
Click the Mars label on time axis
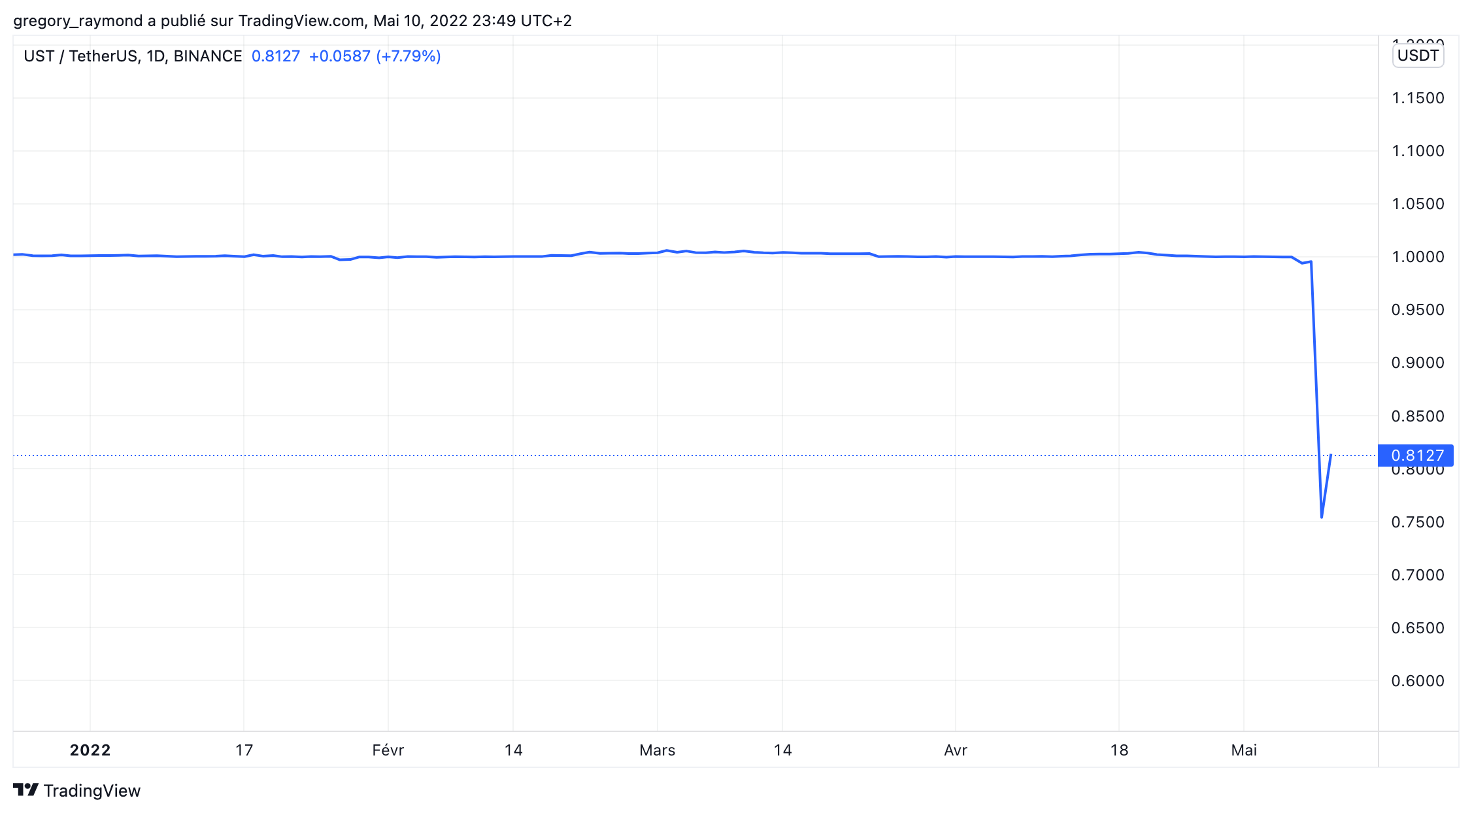[x=657, y=750]
